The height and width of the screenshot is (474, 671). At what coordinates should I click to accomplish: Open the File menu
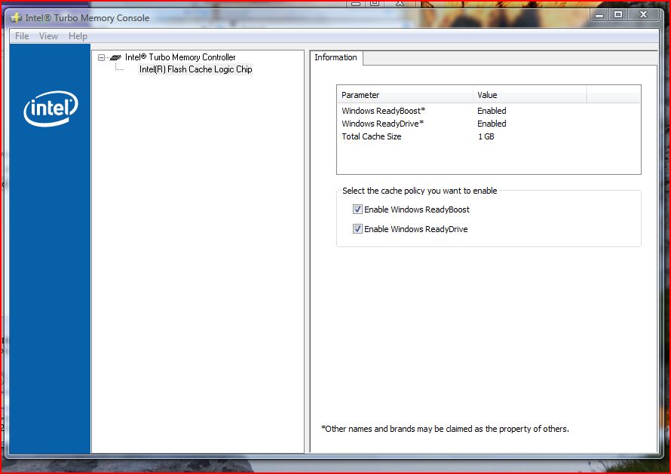[x=22, y=36]
